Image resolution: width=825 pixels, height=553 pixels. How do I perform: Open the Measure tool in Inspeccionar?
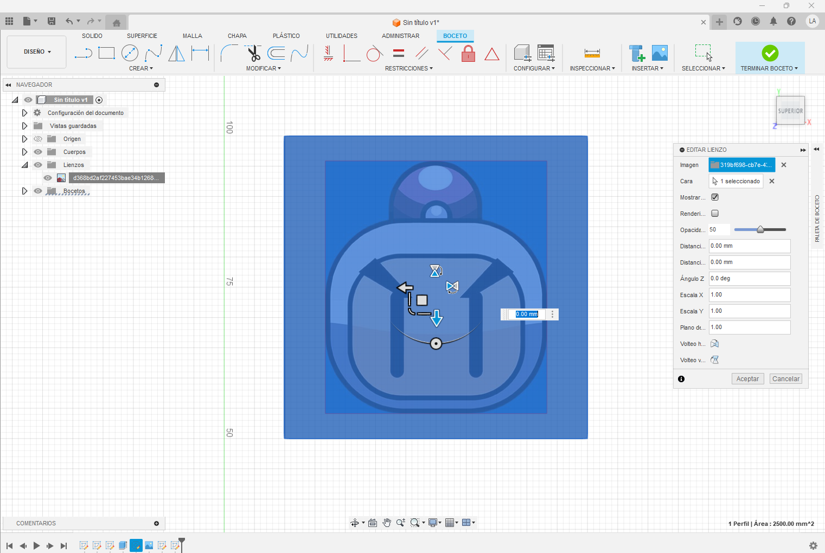point(592,53)
